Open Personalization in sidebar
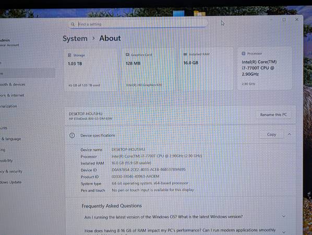Screen dimensions: 312x235 click(8, 106)
